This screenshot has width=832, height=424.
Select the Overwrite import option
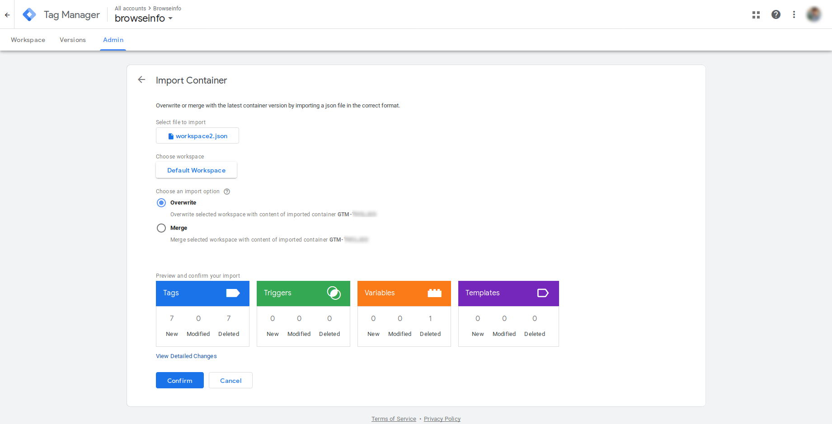[161, 203]
